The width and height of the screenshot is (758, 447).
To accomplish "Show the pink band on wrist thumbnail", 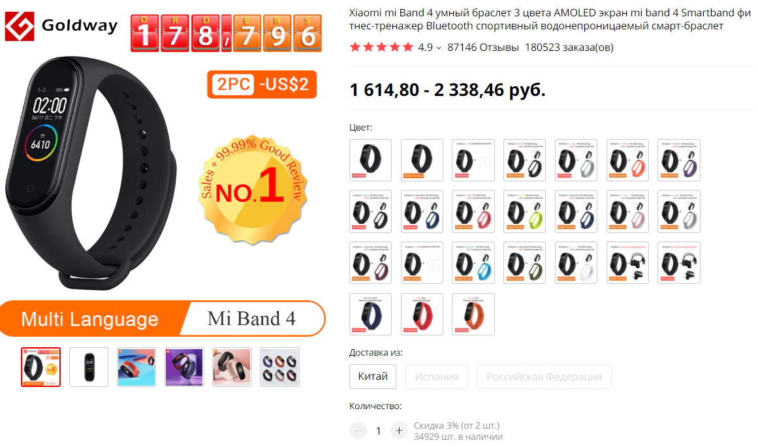I will click(232, 367).
